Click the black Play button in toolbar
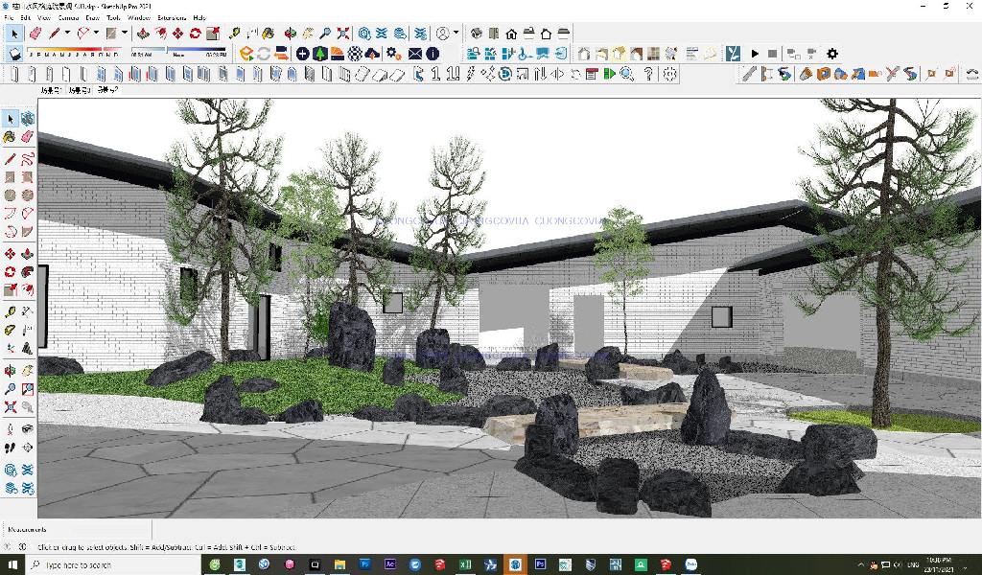 (755, 54)
